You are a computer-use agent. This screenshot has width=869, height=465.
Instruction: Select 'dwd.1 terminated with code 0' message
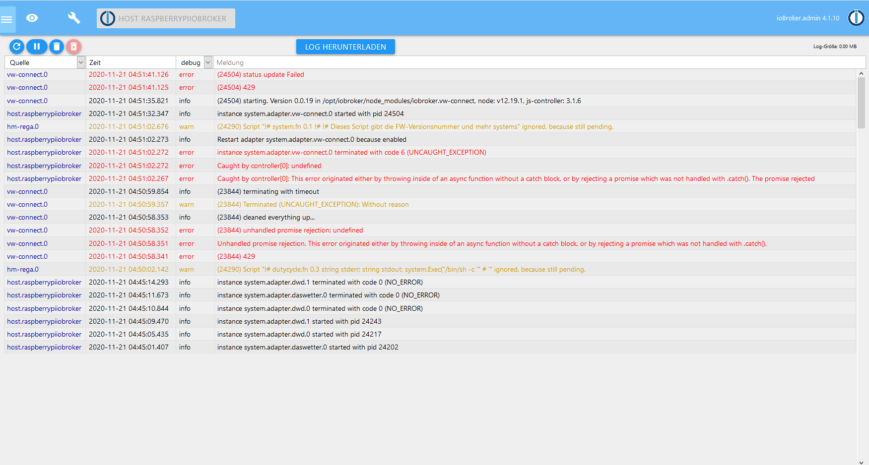click(x=320, y=282)
